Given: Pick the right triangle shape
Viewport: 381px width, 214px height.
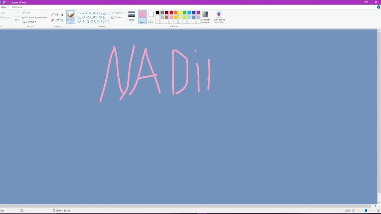Looking at the screenshot, I should [x=79, y=17].
